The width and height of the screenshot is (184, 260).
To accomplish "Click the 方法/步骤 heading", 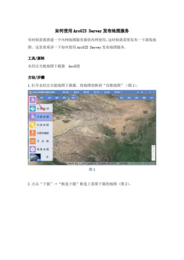I will pyautogui.click(x=36, y=77).
